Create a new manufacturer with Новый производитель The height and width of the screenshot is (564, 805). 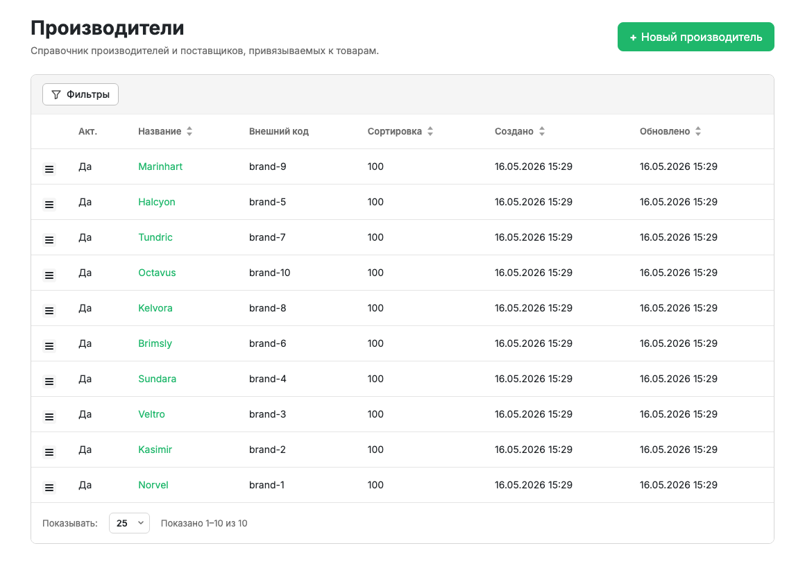tap(695, 37)
